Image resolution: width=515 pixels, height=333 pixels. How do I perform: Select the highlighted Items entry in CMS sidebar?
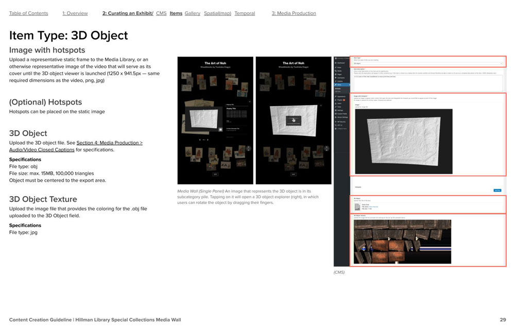click(341, 85)
